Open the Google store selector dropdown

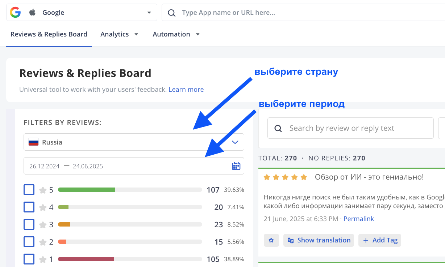[x=82, y=13]
